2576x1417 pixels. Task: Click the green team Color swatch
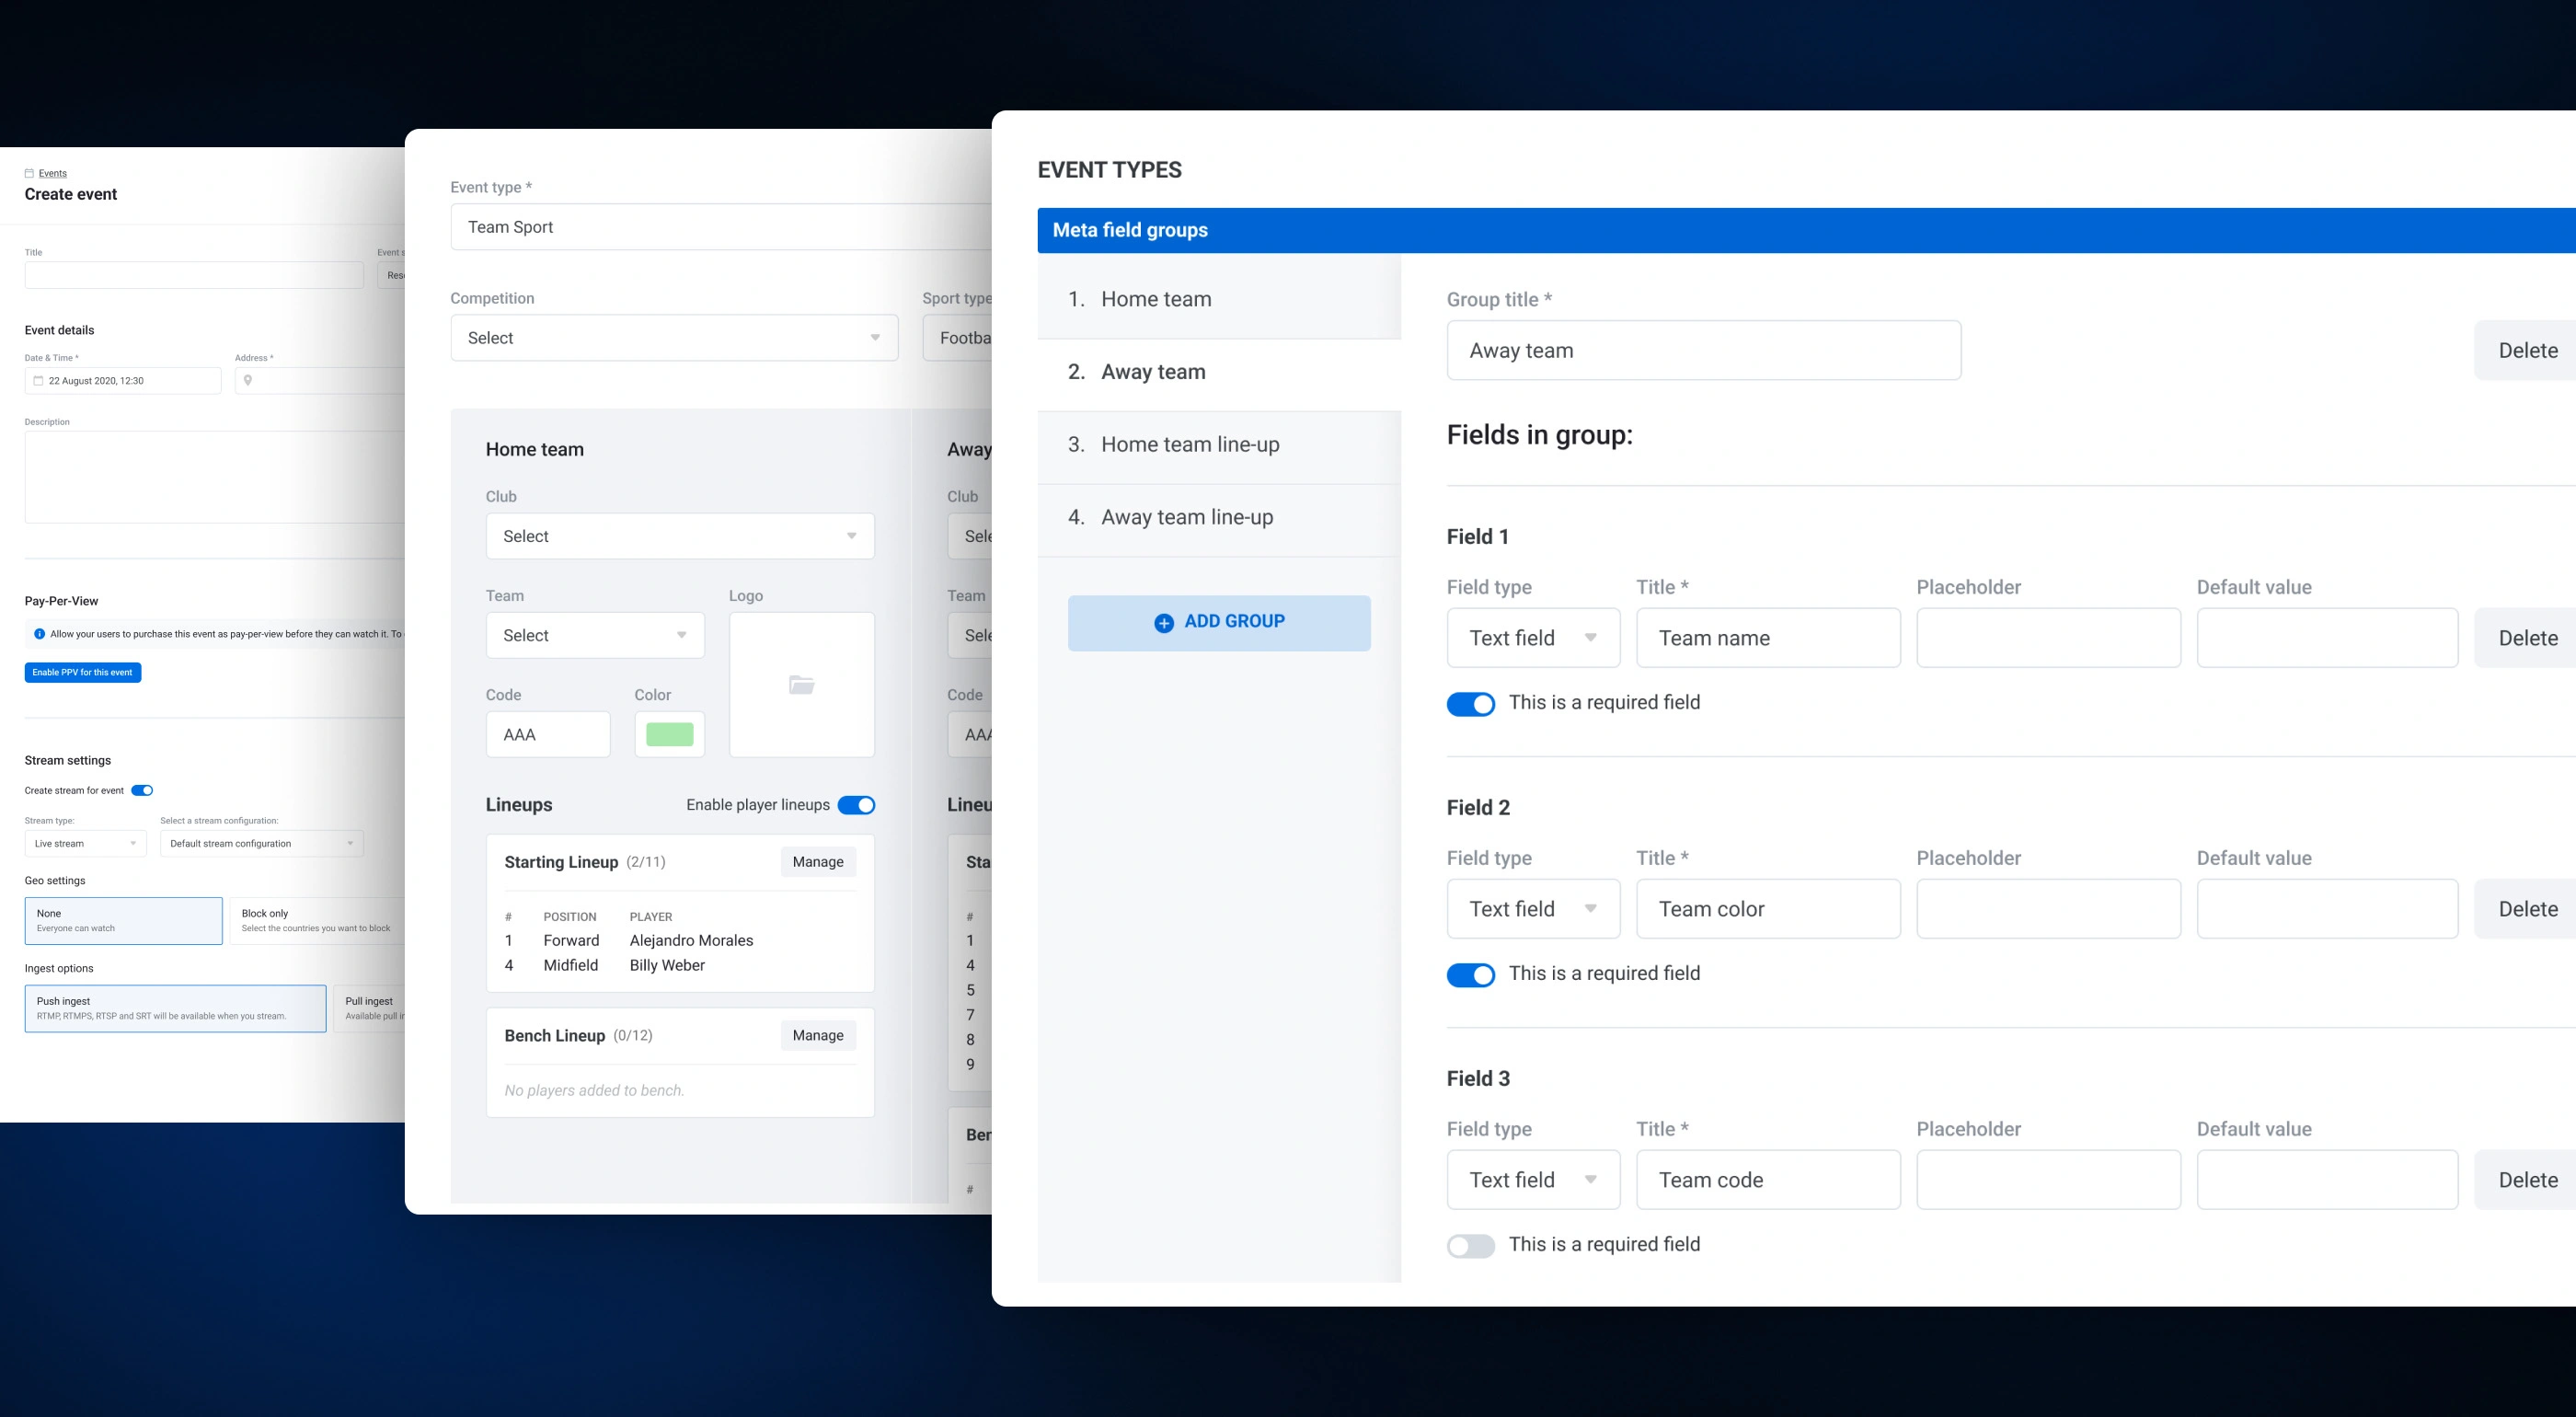[669, 735]
